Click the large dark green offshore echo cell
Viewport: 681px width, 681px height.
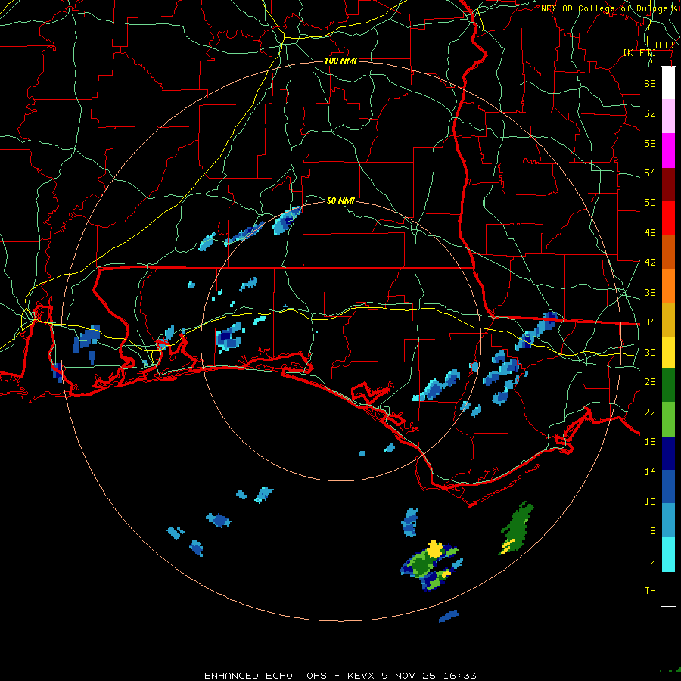(517, 529)
